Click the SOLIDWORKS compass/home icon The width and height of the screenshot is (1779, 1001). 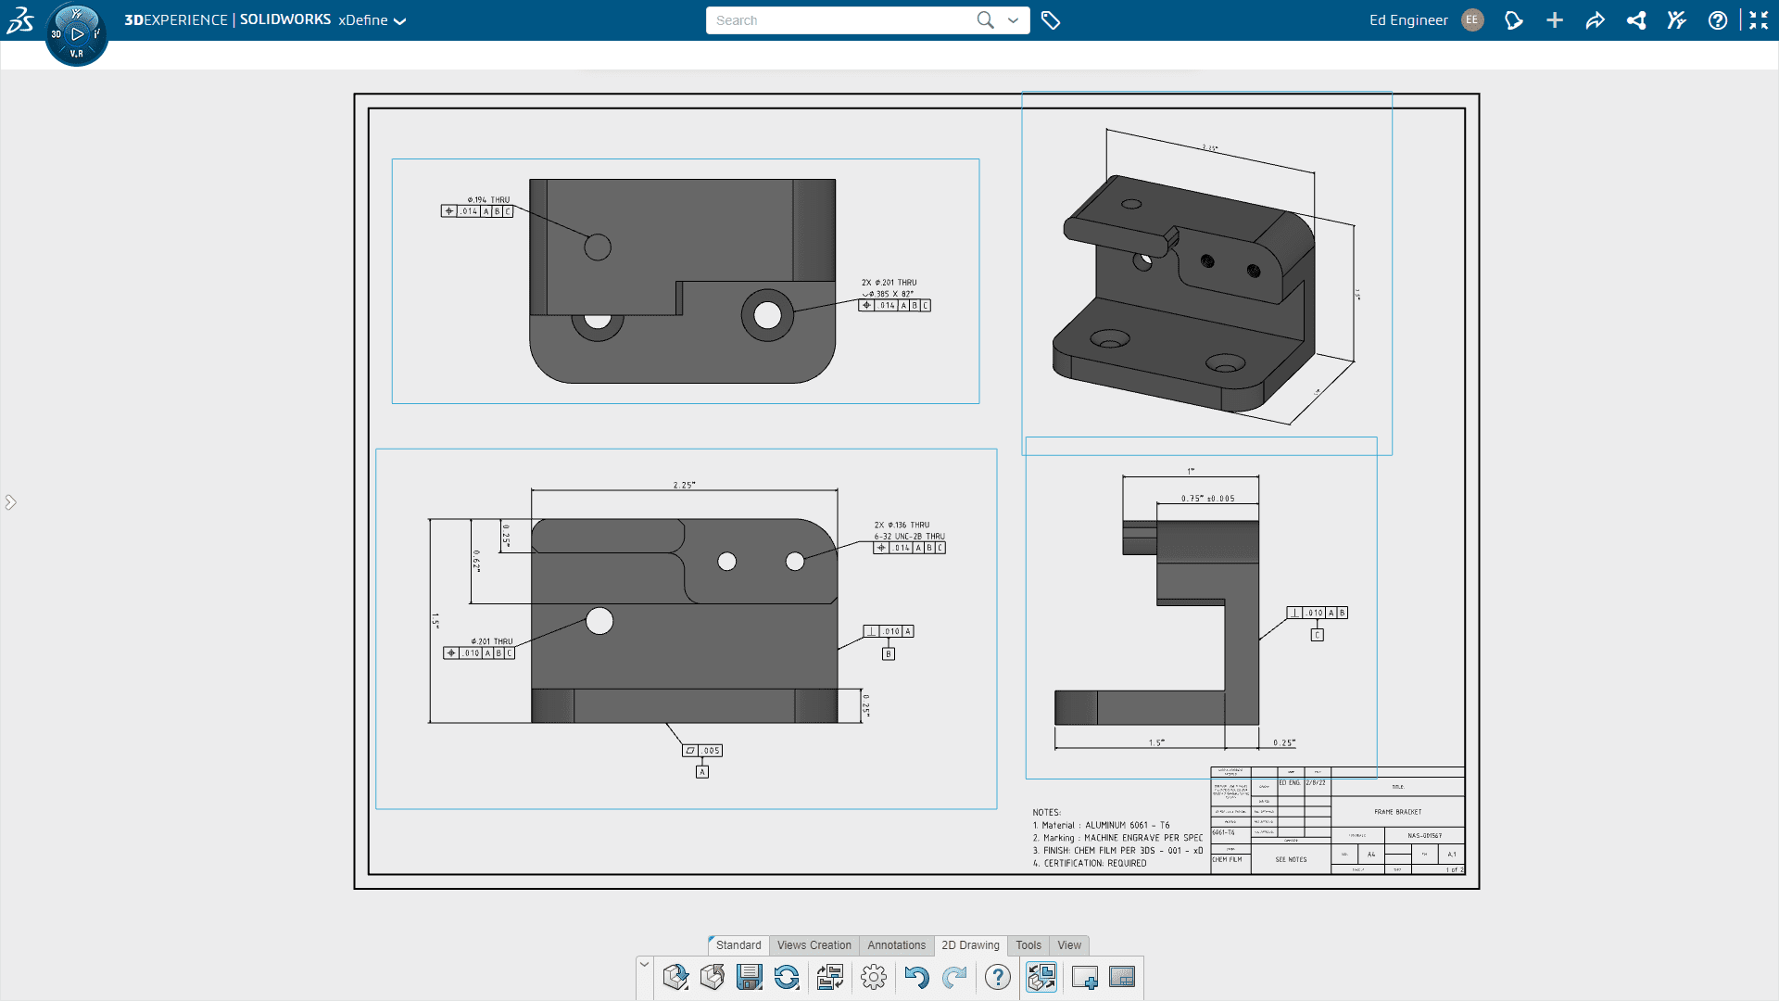coord(78,33)
